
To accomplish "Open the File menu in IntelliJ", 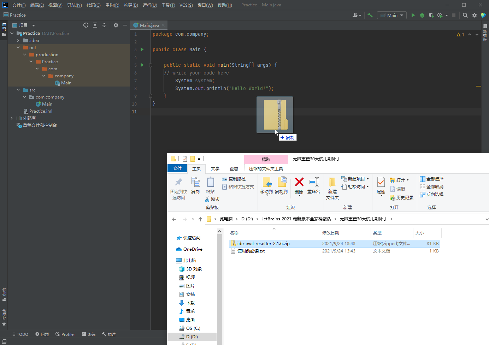I will point(19,5).
